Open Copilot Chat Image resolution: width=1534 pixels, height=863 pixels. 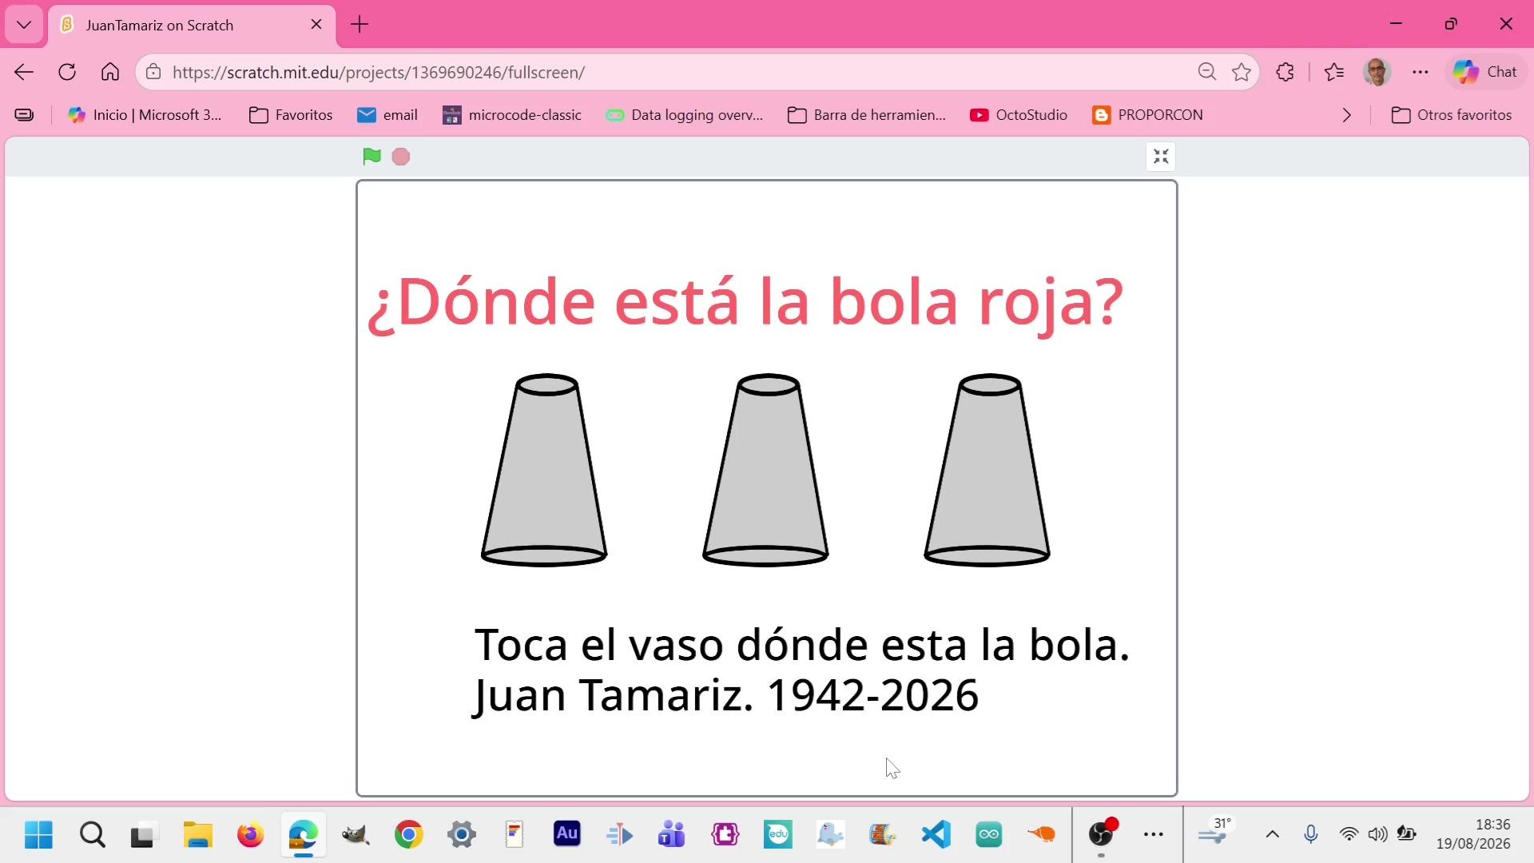1485,72
